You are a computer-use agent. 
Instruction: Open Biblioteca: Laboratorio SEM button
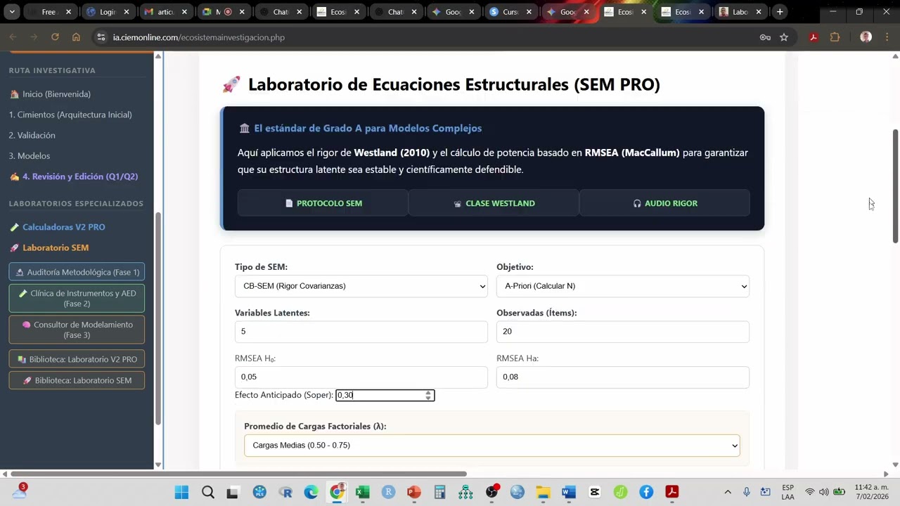coord(77,380)
